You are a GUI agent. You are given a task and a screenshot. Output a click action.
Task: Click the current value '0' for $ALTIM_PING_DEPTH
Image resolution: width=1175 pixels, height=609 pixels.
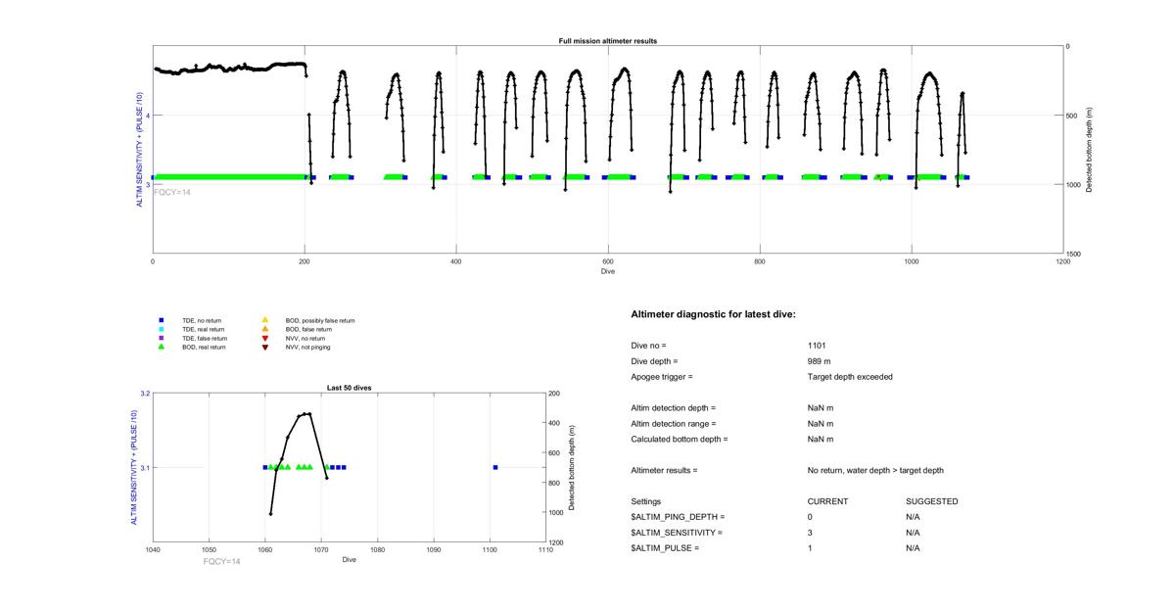click(x=811, y=517)
